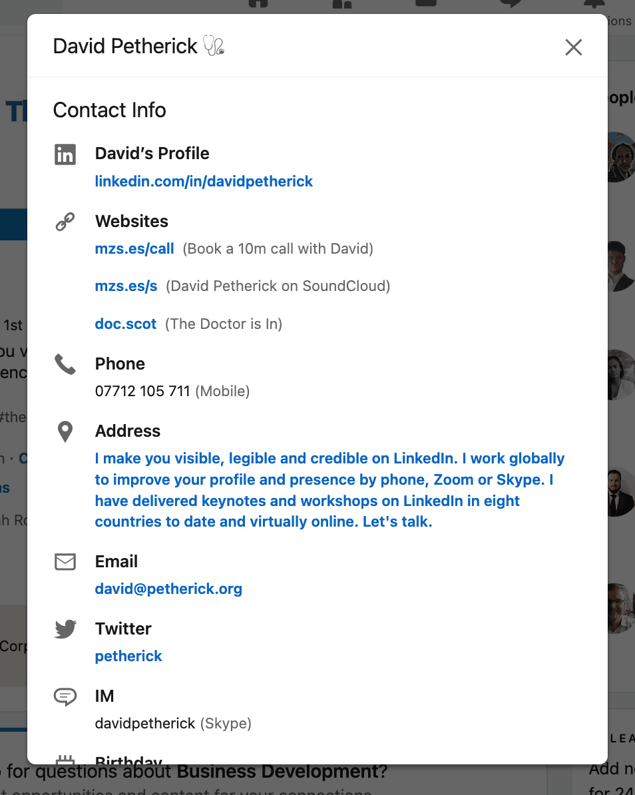635x795 pixels.
Task: Click the stethoscope emoji beside David Petherick
Action: click(x=214, y=45)
